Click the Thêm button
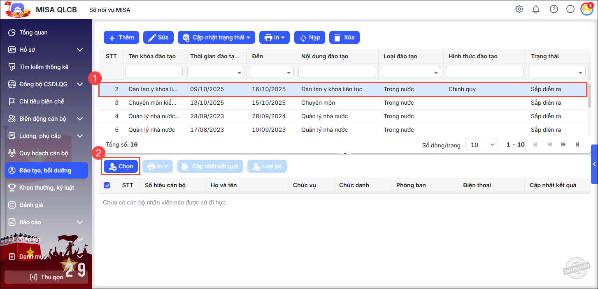598x289 pixels. [x=121, y=37]
